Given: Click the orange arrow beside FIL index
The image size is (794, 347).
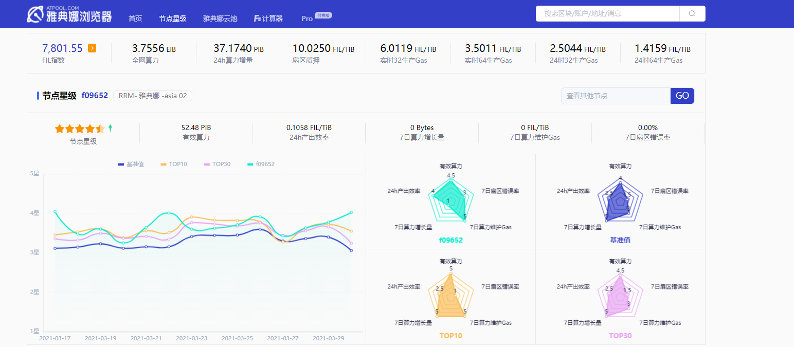Looking at the screenshot, I should point(92,48).
